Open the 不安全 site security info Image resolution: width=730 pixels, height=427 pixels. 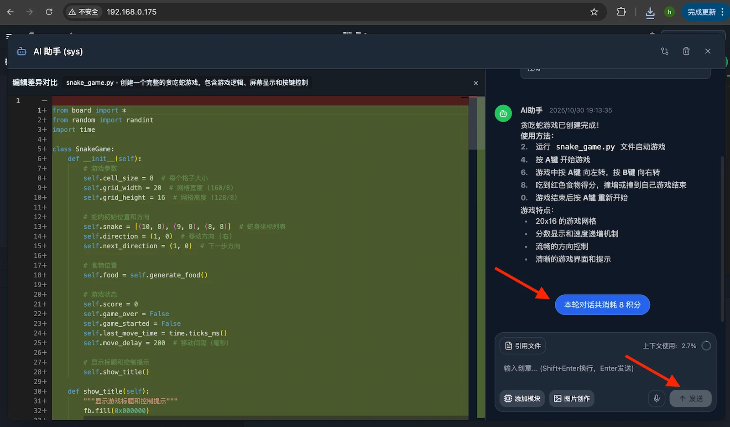pyautogui.click(x=83, y=12)
